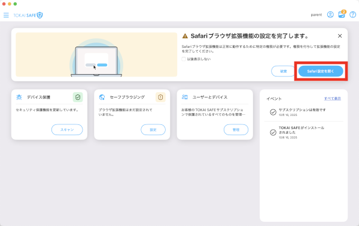Select the TOKAI SAFEがインストールされました event
This screenshot has height=226, width=359.
[303, 132]
